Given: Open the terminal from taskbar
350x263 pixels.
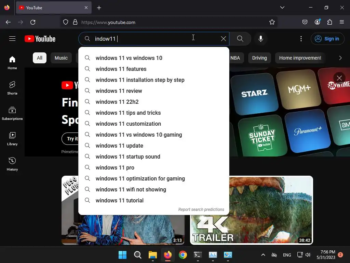Looking at the screenshot, I should pos(198,255).
